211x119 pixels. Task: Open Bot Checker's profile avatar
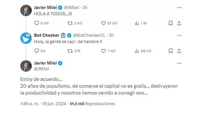coord(26,38)
